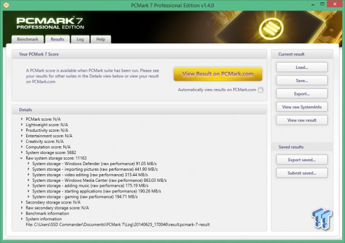Screen dimensions: 345x243
Task: Expand the Entertainment score row arrow
Action: click(x=22, y=136)
